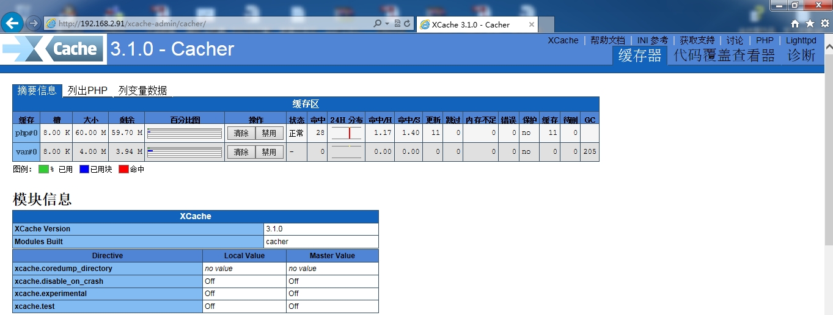Click the page scrollbar up arrow
Viewport: 833px width, 315px height.
click(828, 46)
